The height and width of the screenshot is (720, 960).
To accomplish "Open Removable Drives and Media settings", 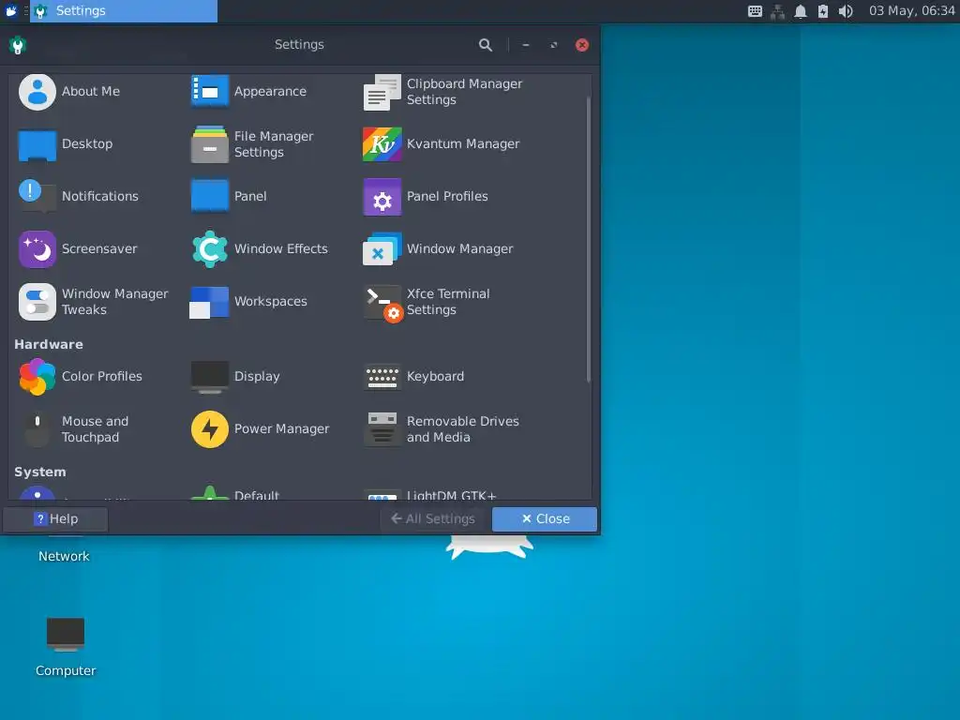I will [442, 429].
